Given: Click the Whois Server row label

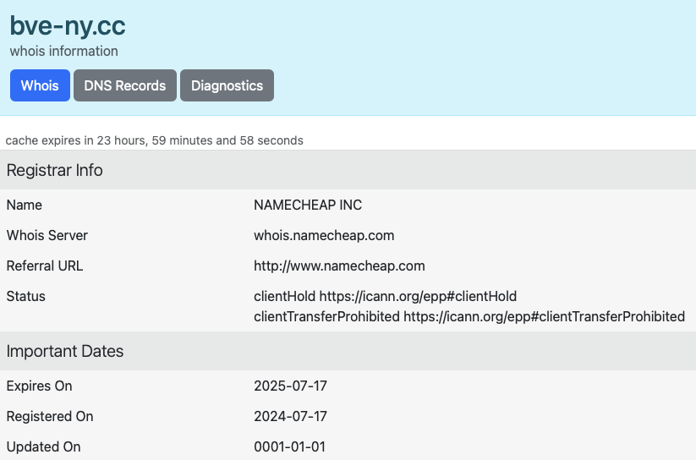Looking at the screenshot, I should click(x=47, y=235).
